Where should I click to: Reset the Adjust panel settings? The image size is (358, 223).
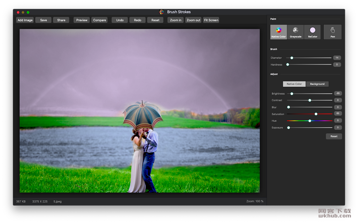pos(334,136)
